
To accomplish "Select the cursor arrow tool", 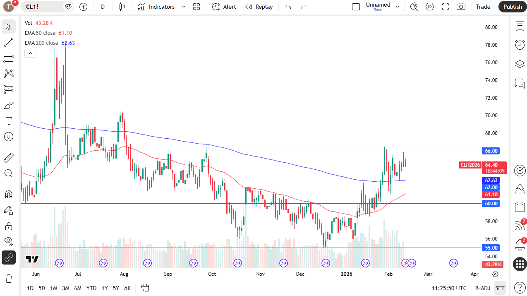I will [x=8, y=27].
